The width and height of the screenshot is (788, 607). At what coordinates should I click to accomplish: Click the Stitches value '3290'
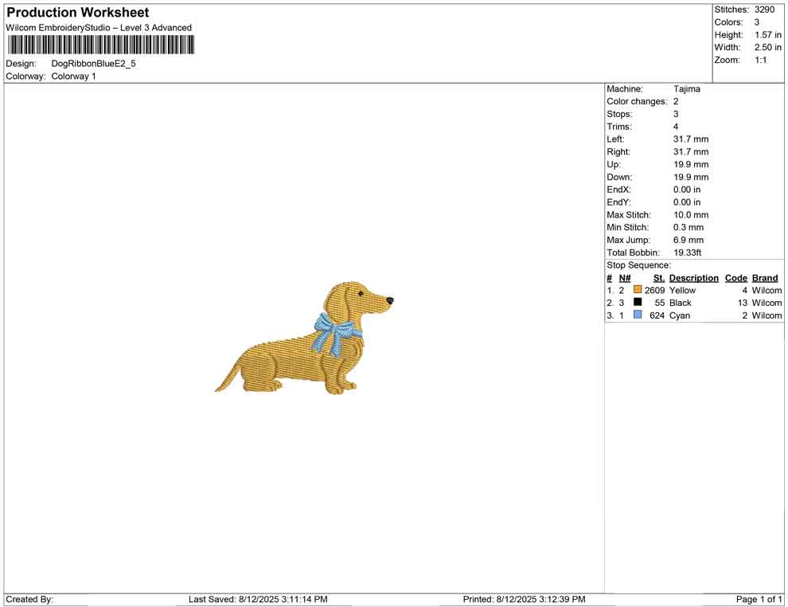click(764, 10)
